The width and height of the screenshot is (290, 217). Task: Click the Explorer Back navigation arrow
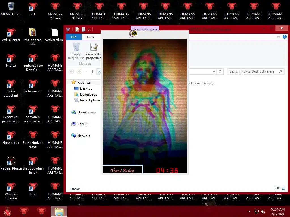click(71, 71)
